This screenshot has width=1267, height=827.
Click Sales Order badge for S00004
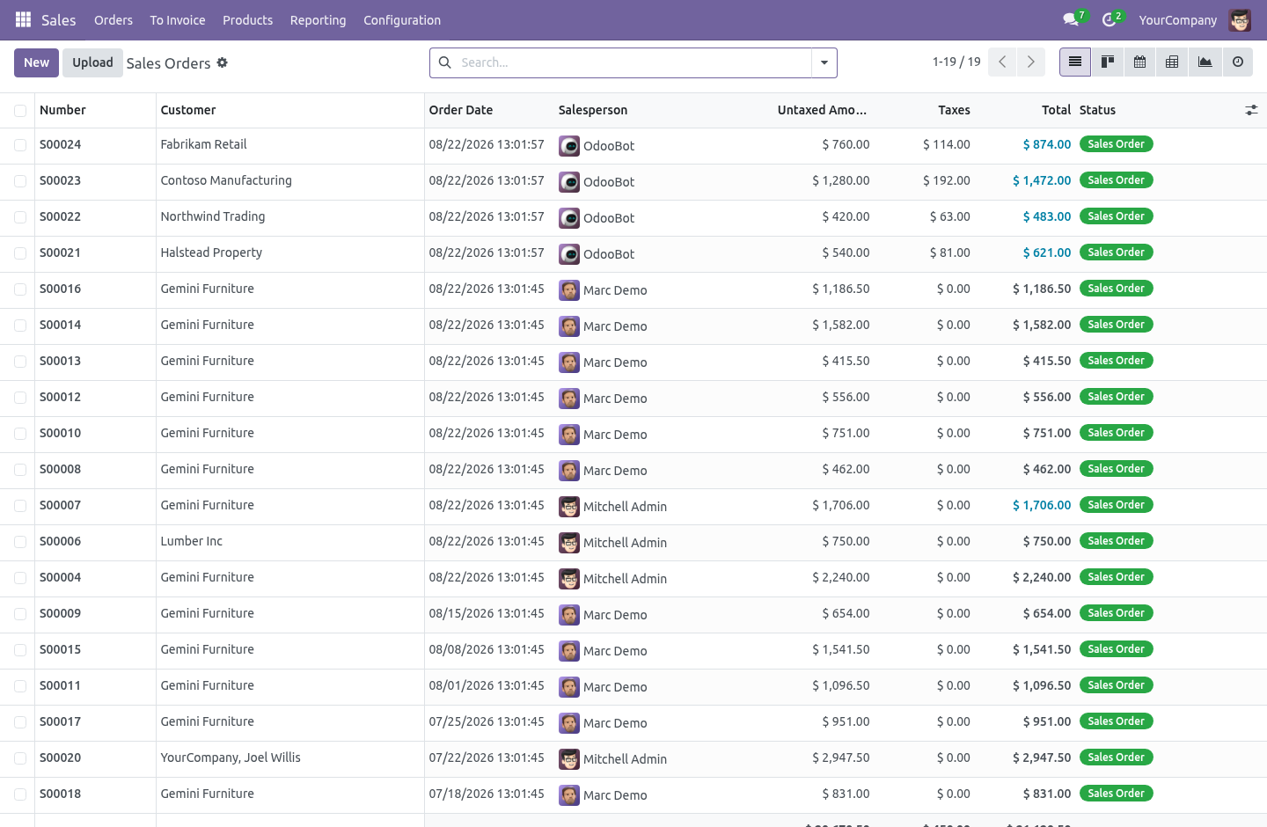click(1116, 577)
